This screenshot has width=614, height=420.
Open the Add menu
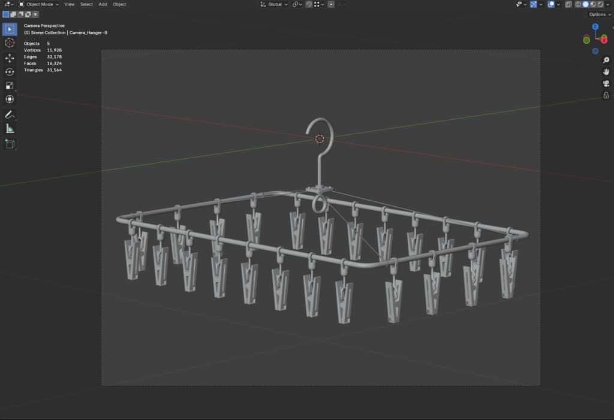[103, 4]
